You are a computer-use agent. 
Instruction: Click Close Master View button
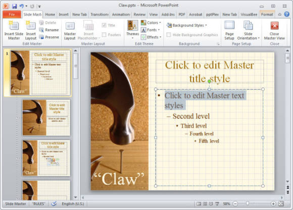tap(274, 30)
